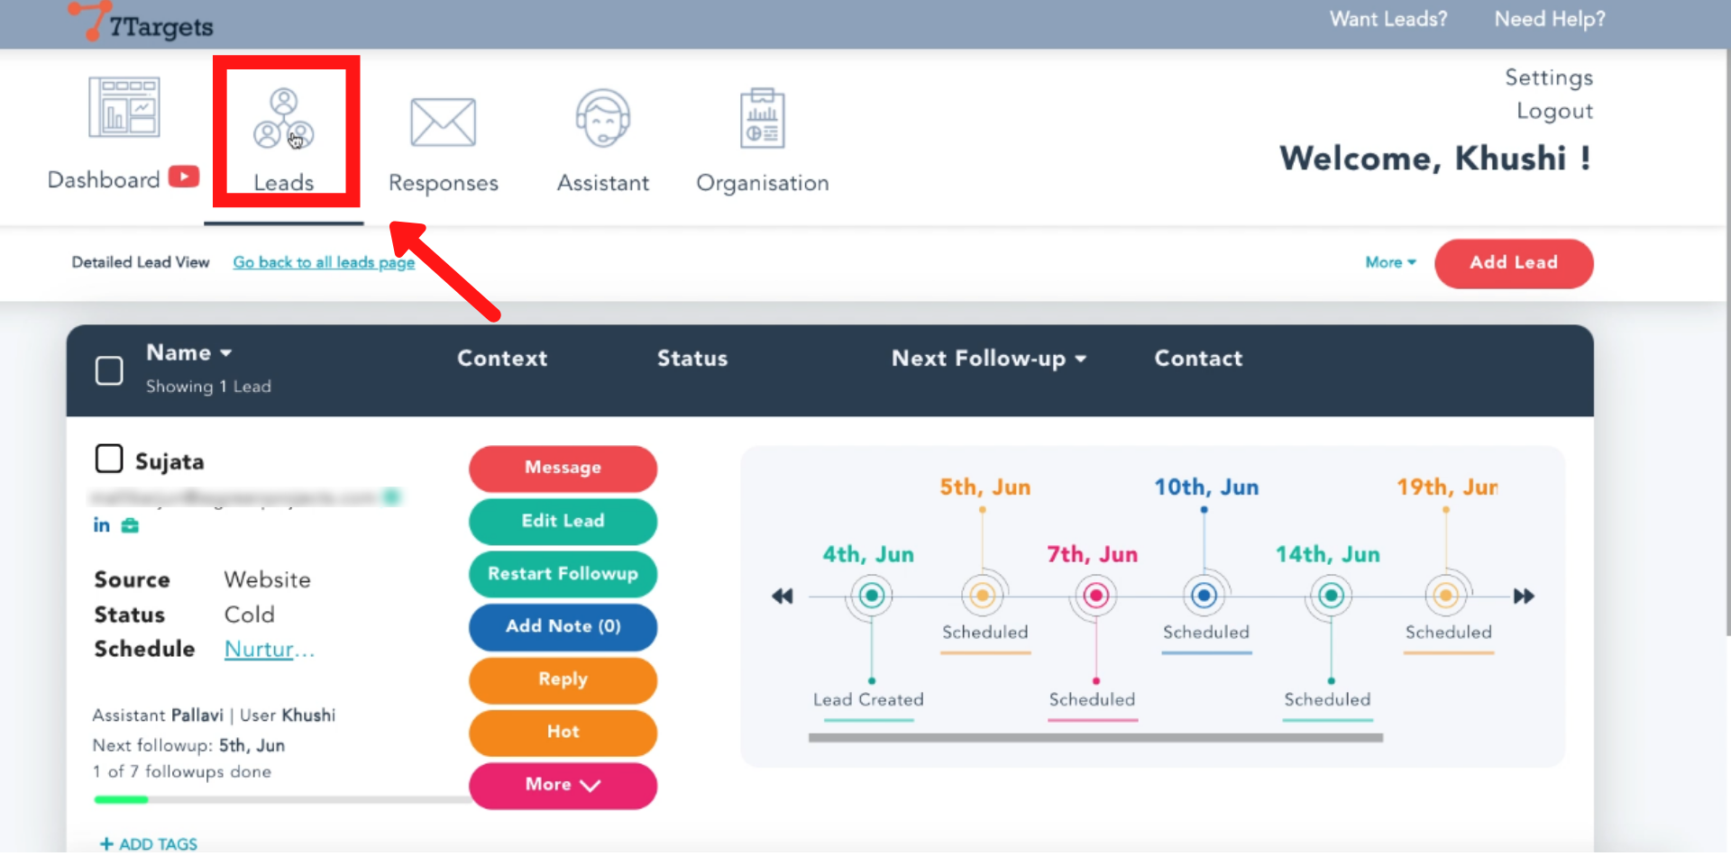Rewind timeline with double-left arrow
Screen dimensions: 1731x856
click(782, 596)
